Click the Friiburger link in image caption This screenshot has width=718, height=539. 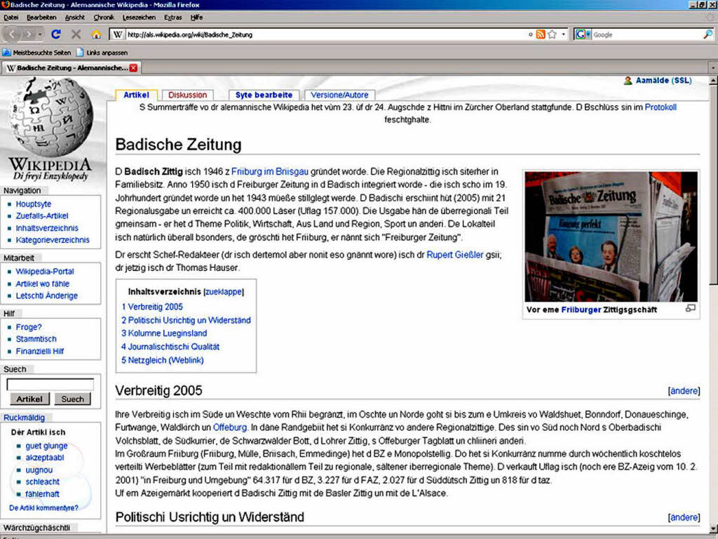[581, 310]
